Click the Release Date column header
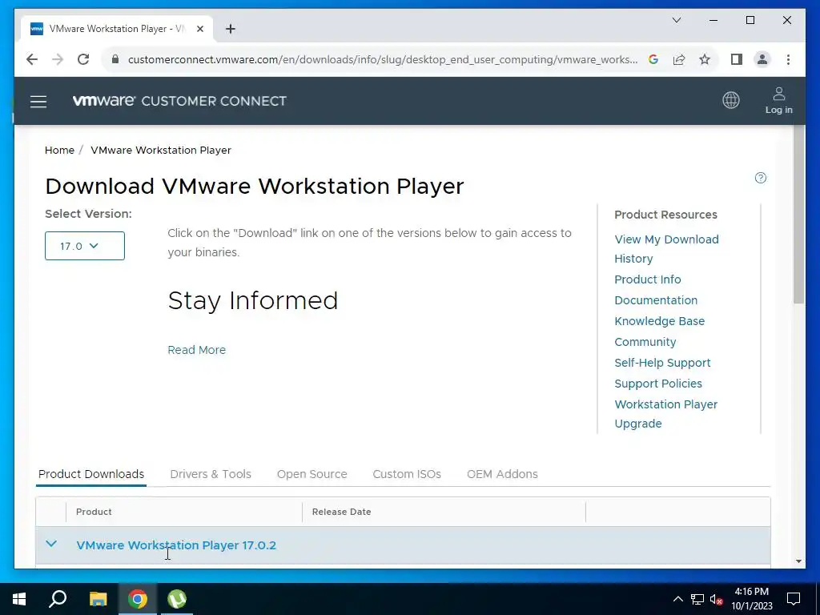The width and height of the screenshot is (820, 615). (341, 512)
